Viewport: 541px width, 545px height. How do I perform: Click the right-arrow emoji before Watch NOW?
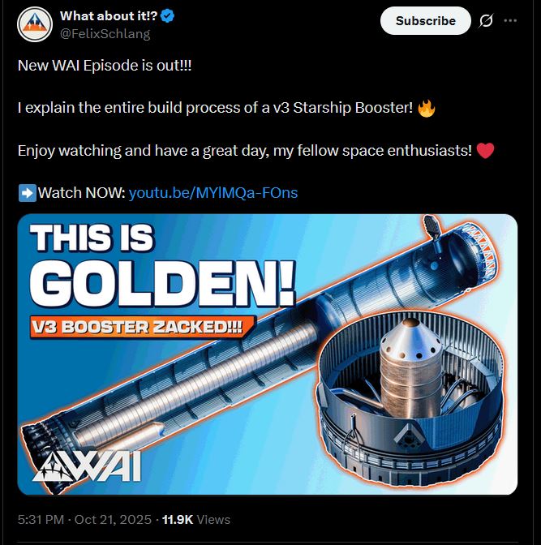point(27,193)
